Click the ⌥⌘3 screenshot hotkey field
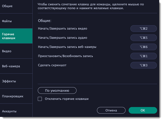Image resolution: width=163 pixels, height=121 pixels. 144,65
